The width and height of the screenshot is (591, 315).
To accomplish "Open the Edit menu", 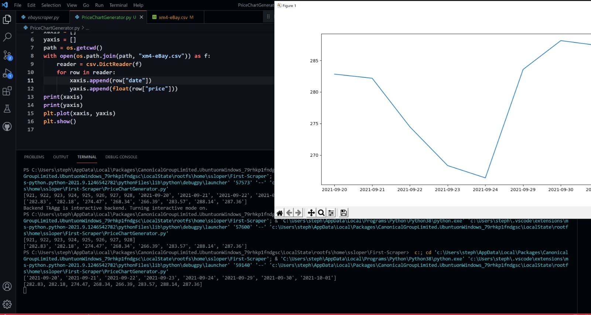I will 31,5.
